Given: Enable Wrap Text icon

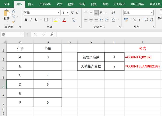Looking at the screenshot, I should tap(114, 13).
